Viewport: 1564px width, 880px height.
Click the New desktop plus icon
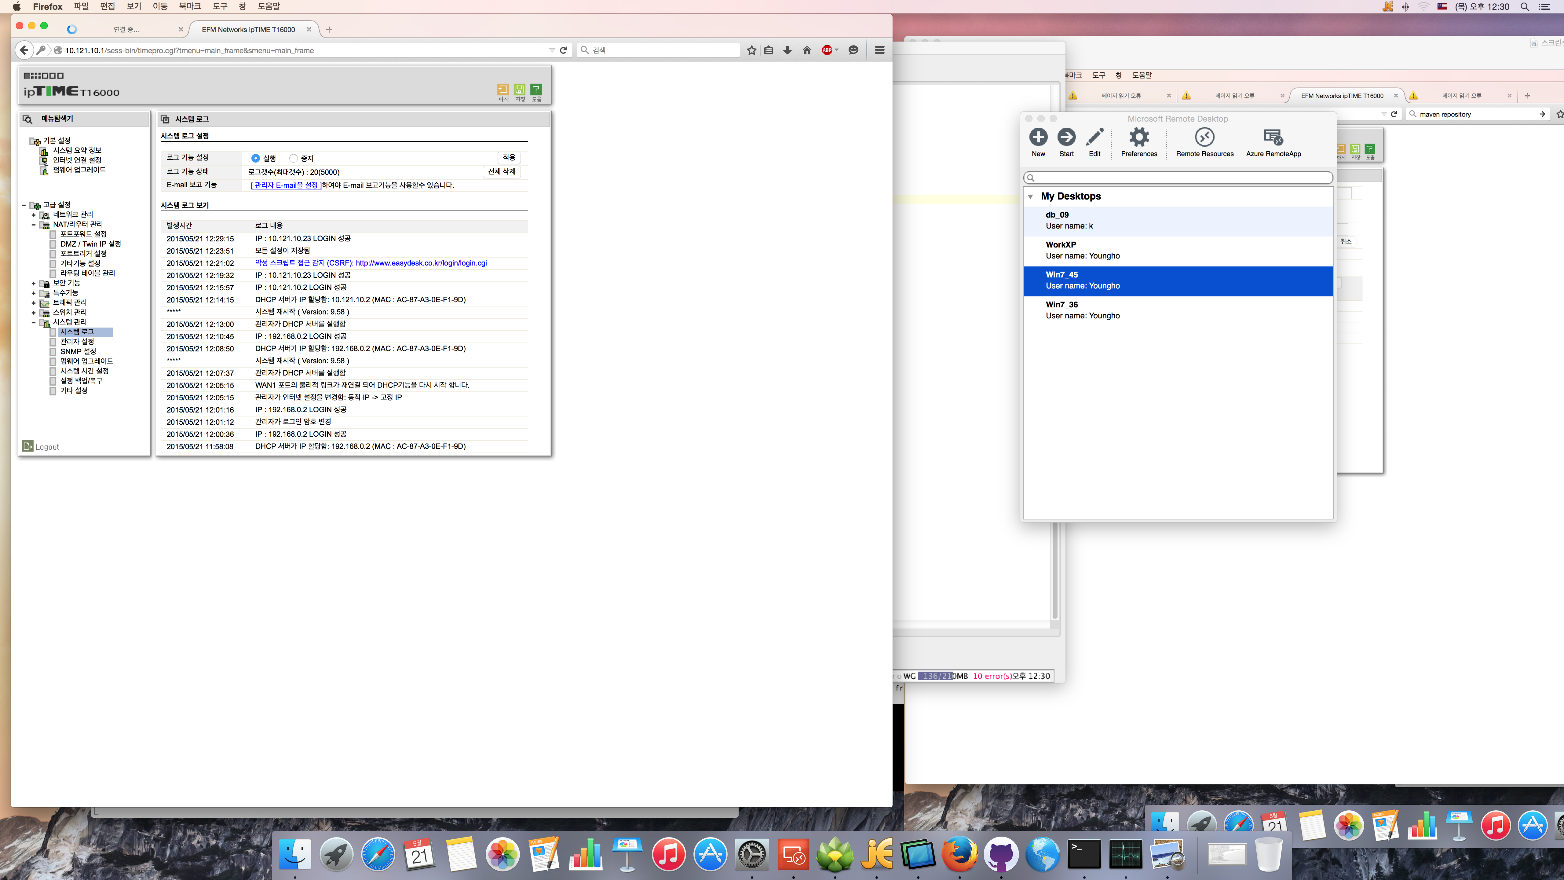pos(1038,137)
